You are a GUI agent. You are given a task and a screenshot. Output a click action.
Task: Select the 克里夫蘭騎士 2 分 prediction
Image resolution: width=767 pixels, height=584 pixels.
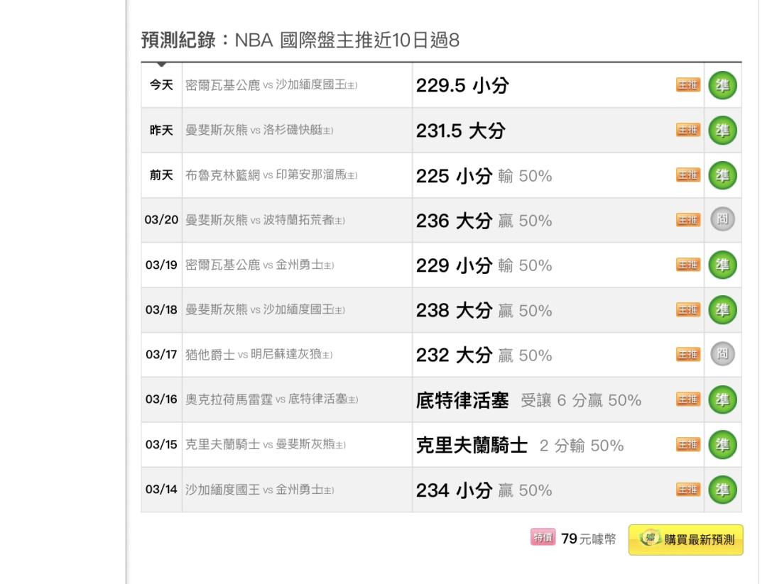pos(519,445)
